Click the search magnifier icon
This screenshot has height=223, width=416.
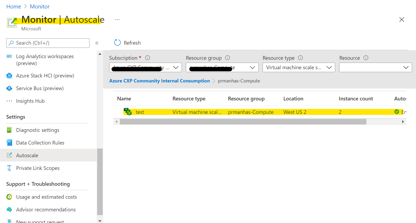pyautogui.click(x=11, y=43)
